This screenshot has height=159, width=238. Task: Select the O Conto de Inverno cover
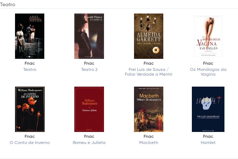coord(30,109)
